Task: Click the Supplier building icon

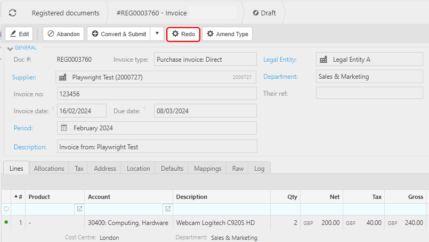Action: [x=63, y=78]
